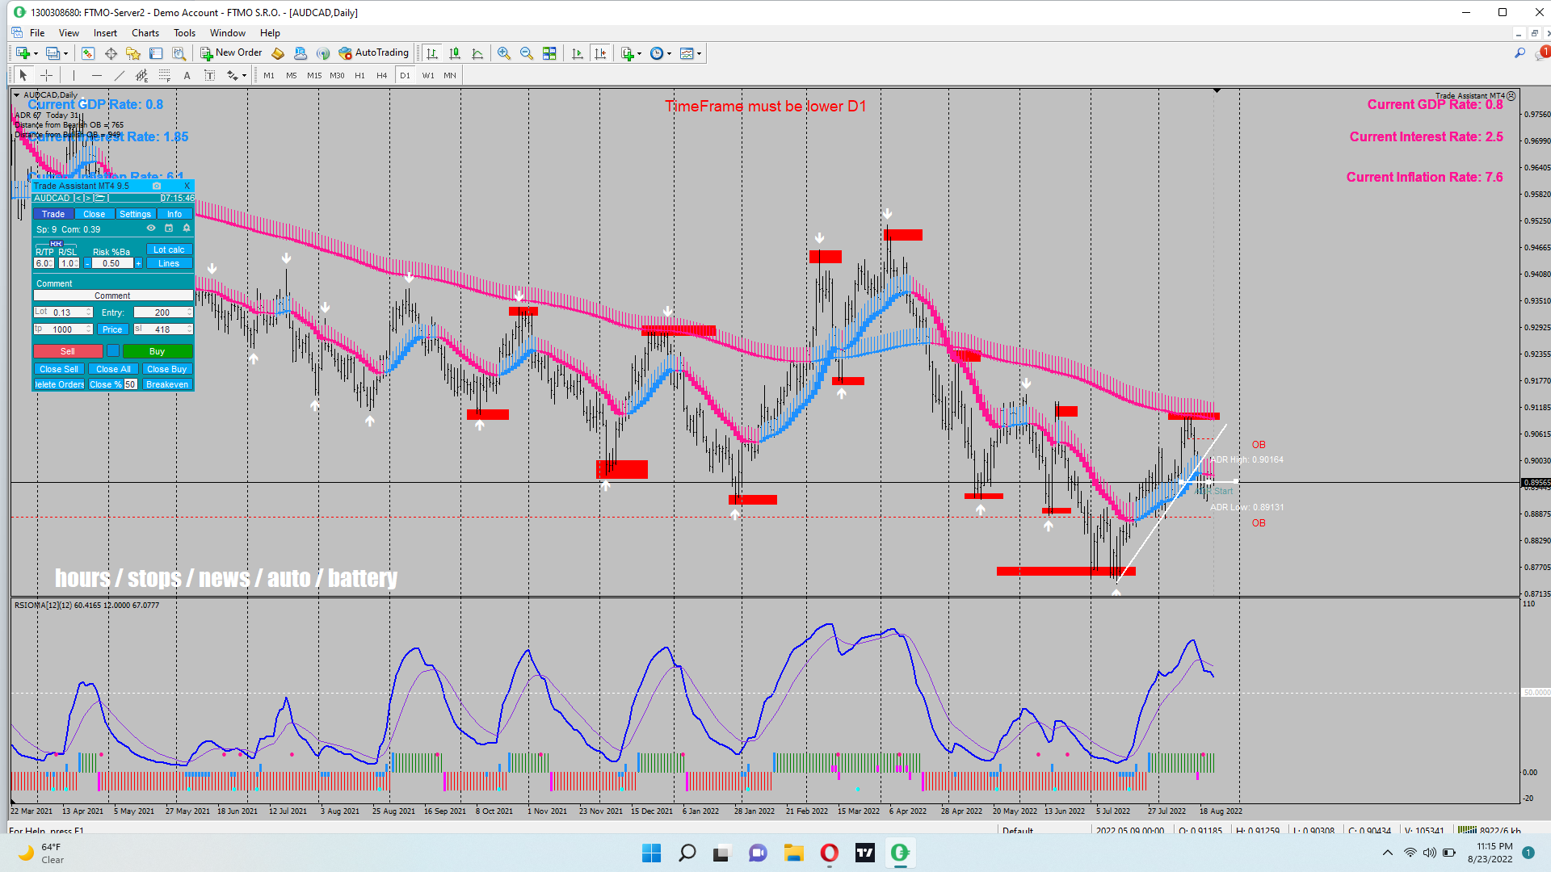The width and height of the screenshot is (1551, 872).
Task: Toggle the Chart Shift button
Action: point(600,53)
